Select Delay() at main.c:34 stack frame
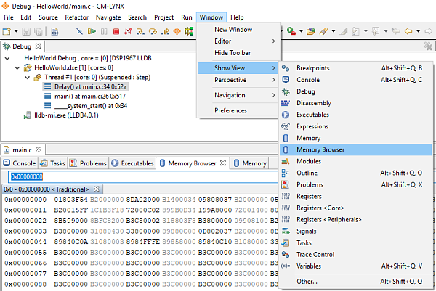This screenshot has height=291, width=436. click(86, 87)
